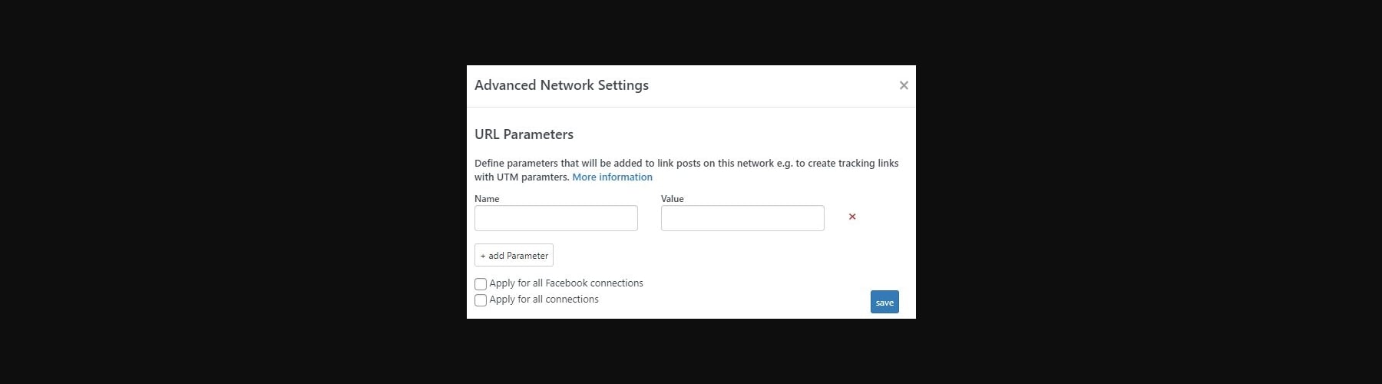Image resolution: width=1382 pixels, height=384 pixels.
Task: Remove the parameter row with red X
Action: pos(852,217)
